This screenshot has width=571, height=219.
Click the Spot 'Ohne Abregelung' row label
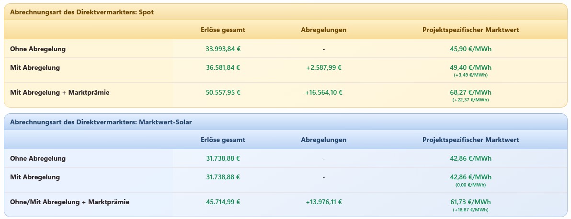tap(38, 49)
